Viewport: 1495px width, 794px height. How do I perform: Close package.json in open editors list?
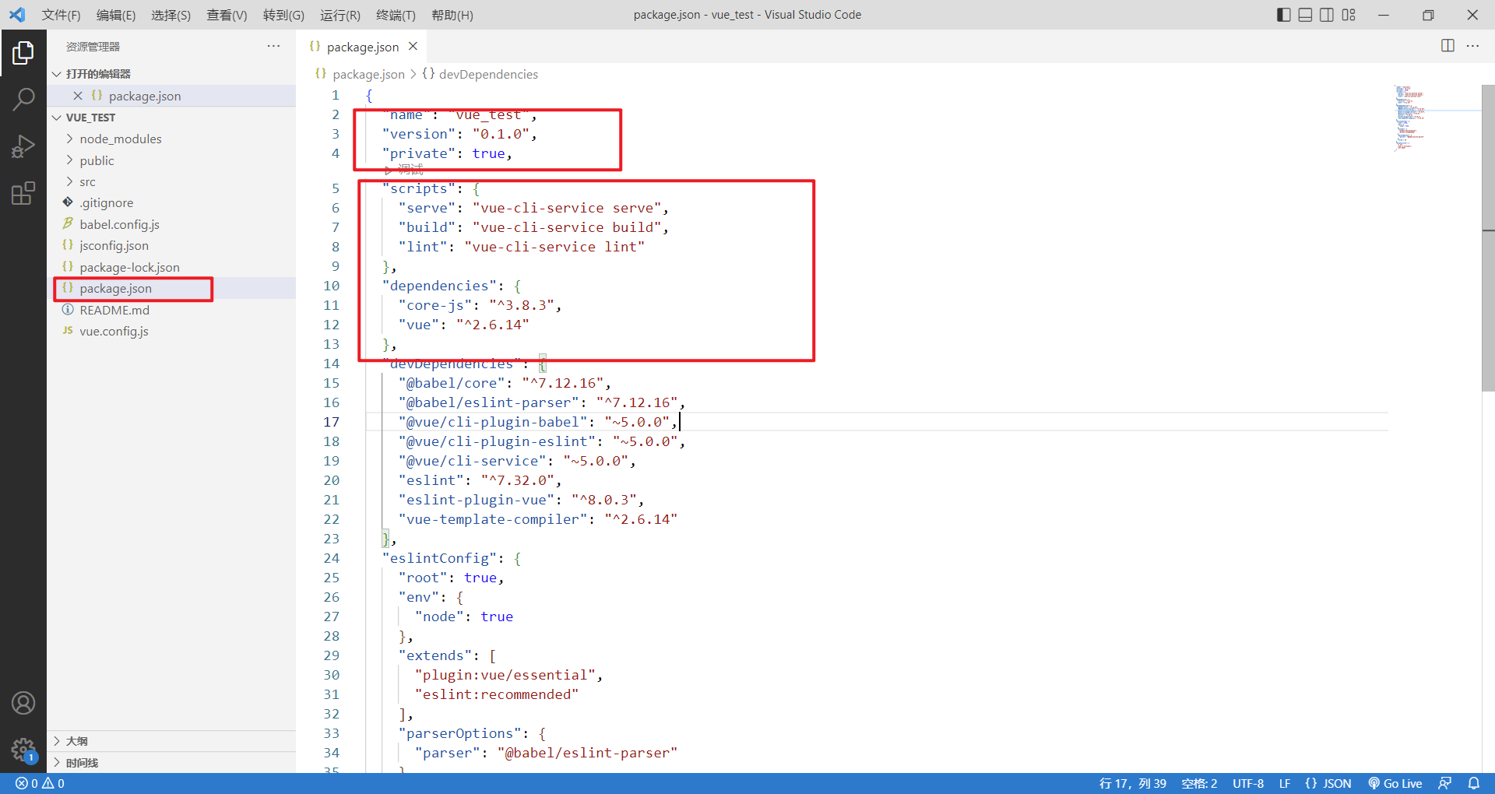[78, 96]
